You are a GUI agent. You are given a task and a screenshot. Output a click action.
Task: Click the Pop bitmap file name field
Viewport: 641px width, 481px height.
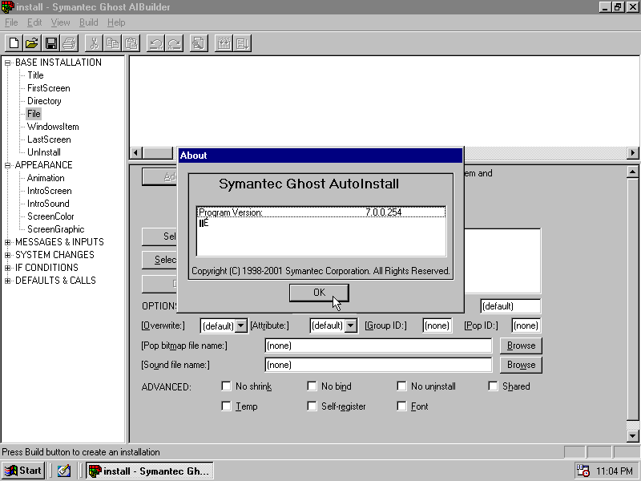378,346
